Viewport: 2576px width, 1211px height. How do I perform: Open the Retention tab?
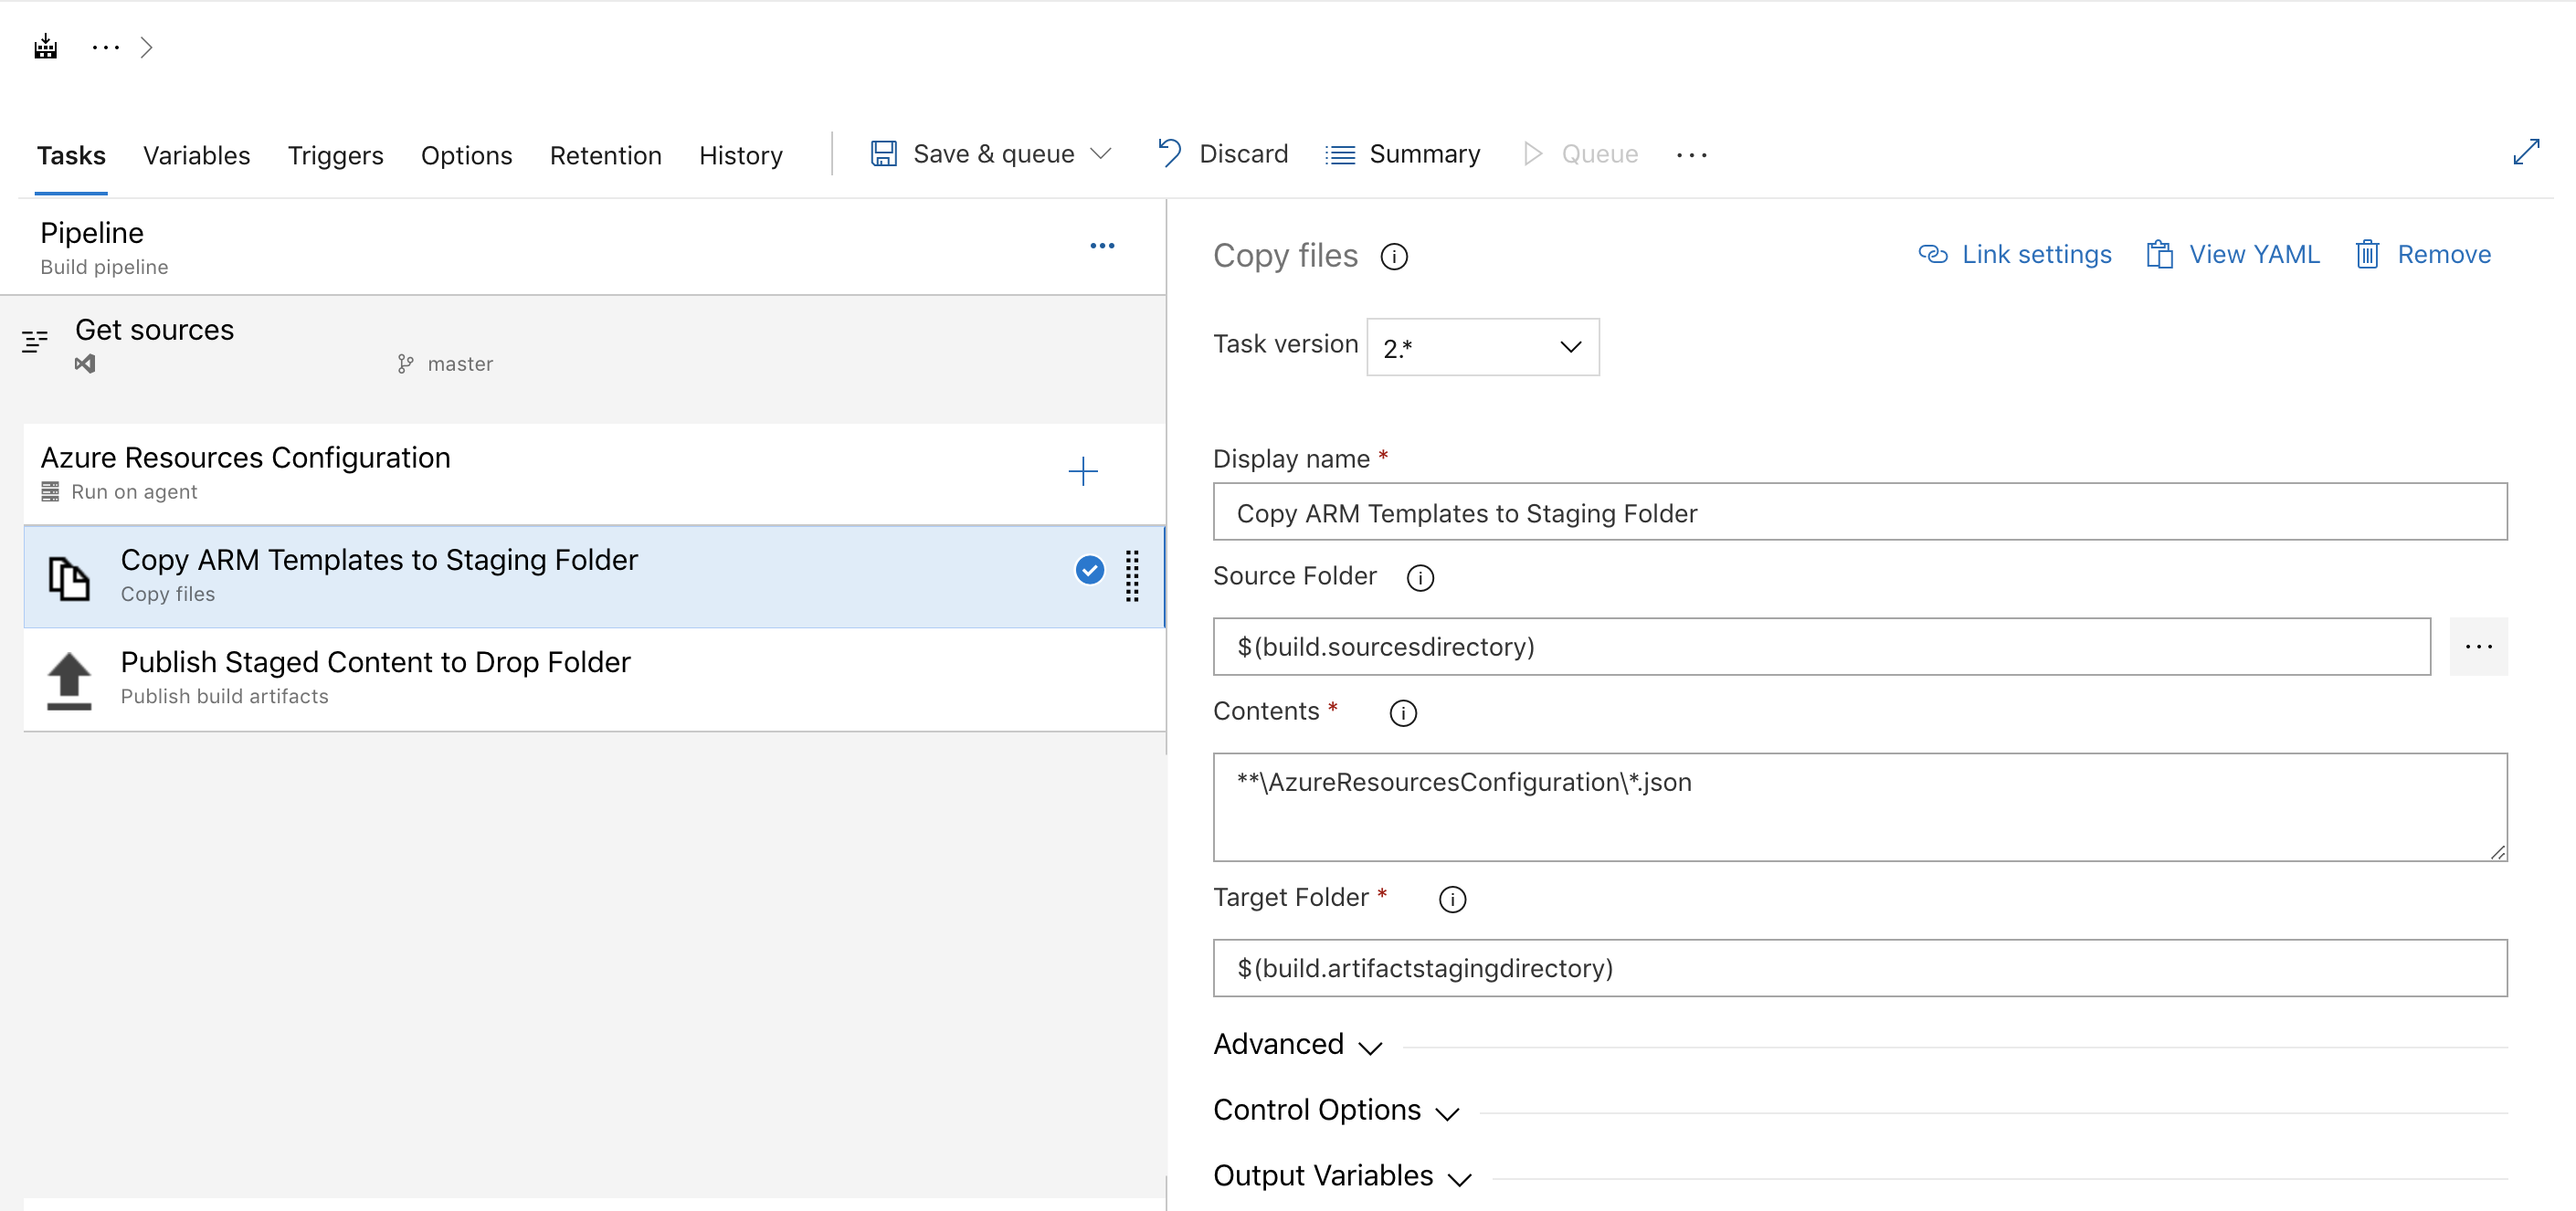tap(605, 155)
